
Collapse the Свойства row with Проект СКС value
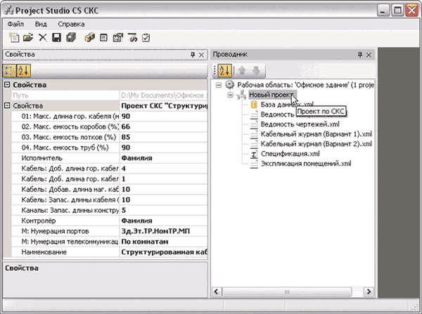[7, 105]
